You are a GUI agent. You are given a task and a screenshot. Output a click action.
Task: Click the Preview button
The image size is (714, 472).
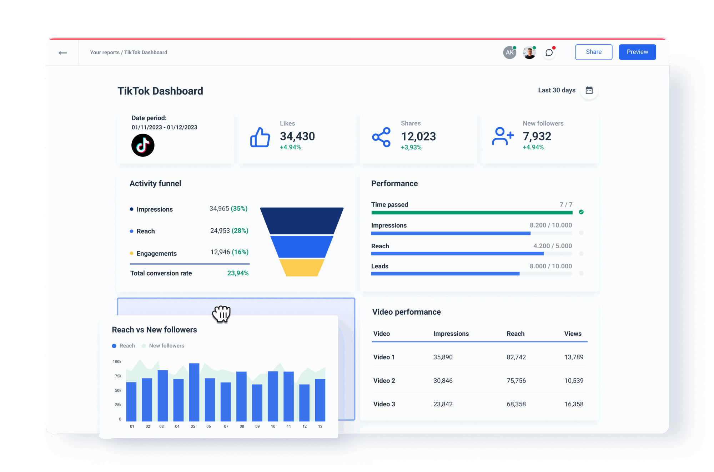pyautogui.click(x=637, y=52)
